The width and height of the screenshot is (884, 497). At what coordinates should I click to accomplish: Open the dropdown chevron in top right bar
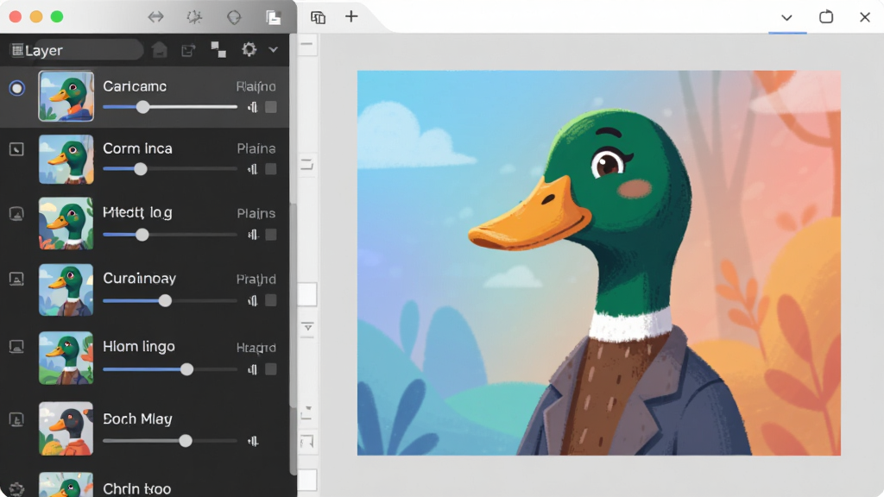[787, 17]
